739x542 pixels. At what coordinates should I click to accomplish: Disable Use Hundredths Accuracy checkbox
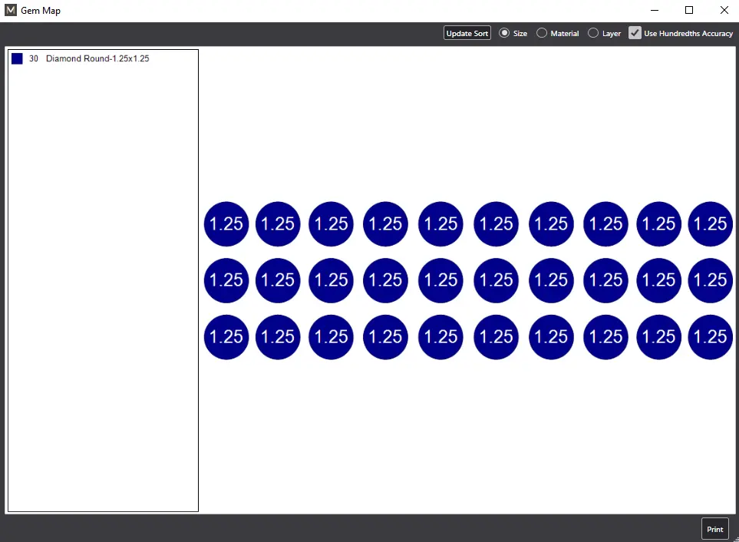(635, 33)
